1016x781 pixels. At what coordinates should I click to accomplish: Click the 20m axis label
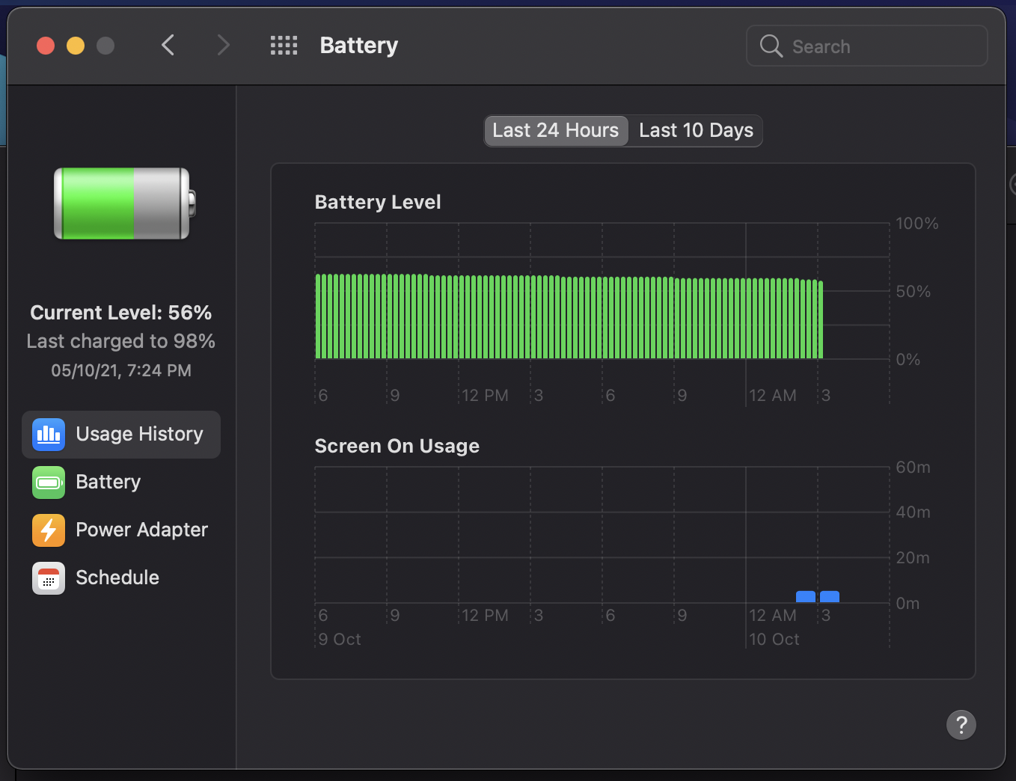(914, 558)
